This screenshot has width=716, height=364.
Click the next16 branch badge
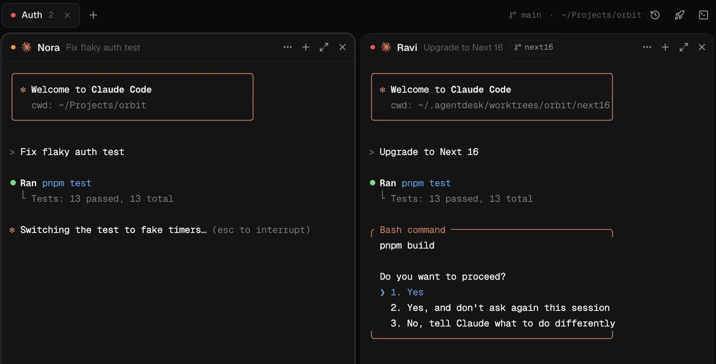[x=534, y=47]
